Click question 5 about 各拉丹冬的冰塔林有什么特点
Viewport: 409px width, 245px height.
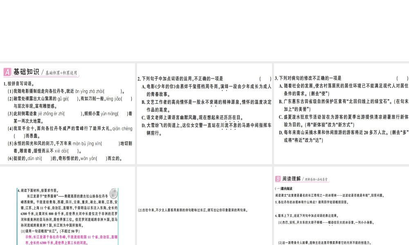[312, 202]
